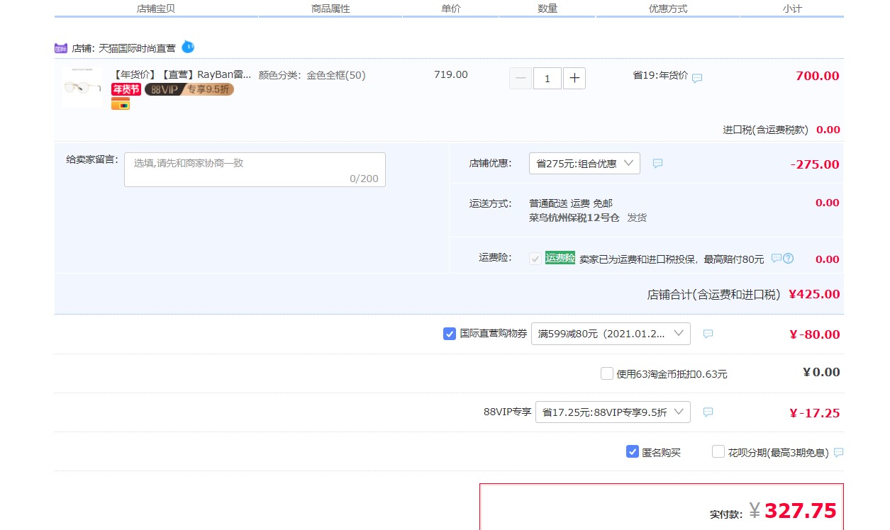Enable the 花呗分期 checkbox
This screenshot has height=530, width=890.
click(x=718, y=451)
